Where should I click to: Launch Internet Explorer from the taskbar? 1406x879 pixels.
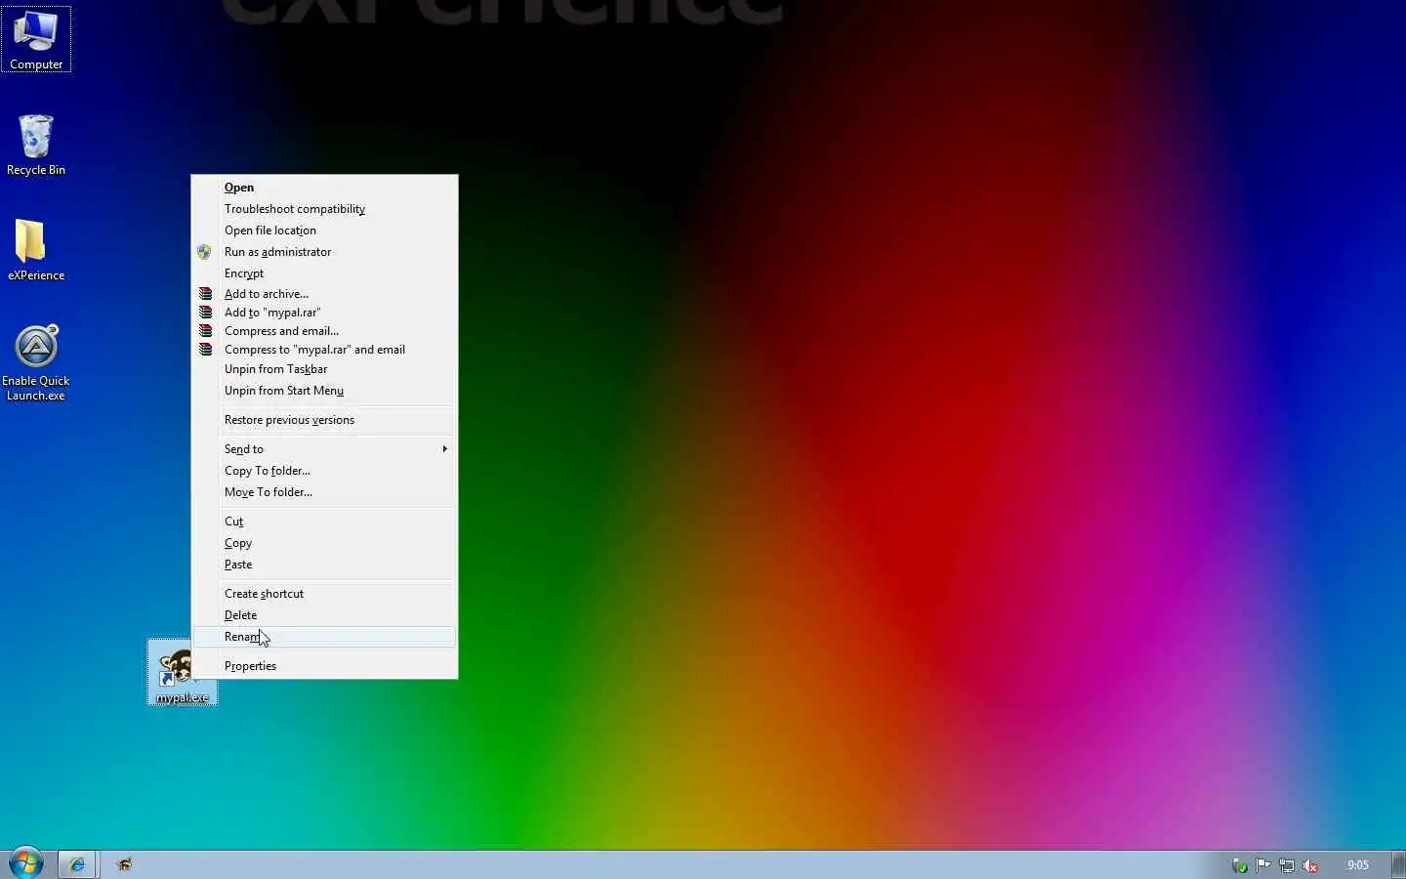[76, 864]
